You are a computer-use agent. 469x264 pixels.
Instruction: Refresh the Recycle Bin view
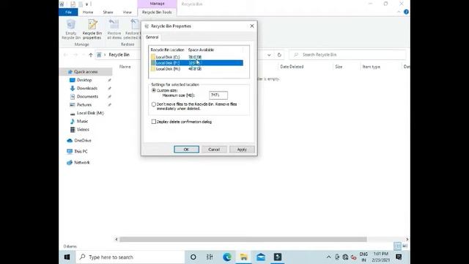coord(279,55)
